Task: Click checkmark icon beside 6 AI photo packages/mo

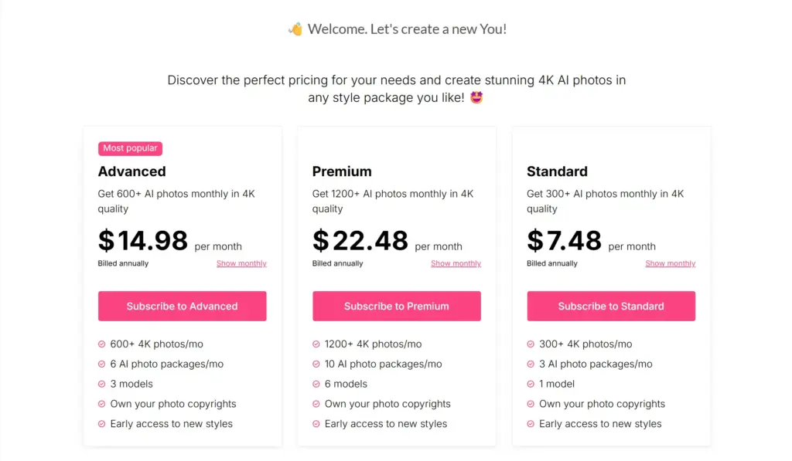Action: point(102,364)
